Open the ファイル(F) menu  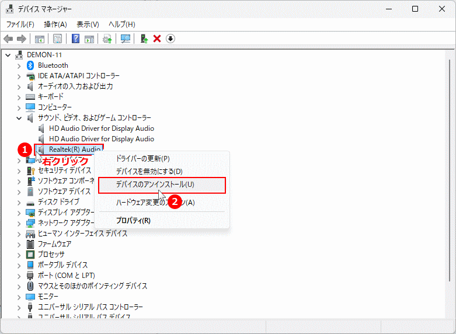click(x=20, y=25)
